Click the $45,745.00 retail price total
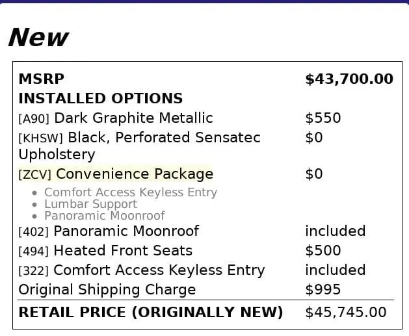 click(345, 313)
